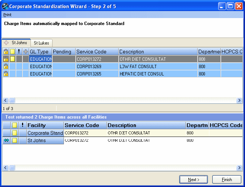Click lock icon in CORP013272 row of upper grid
Screen dimensions: 245x187
point(6,59)
